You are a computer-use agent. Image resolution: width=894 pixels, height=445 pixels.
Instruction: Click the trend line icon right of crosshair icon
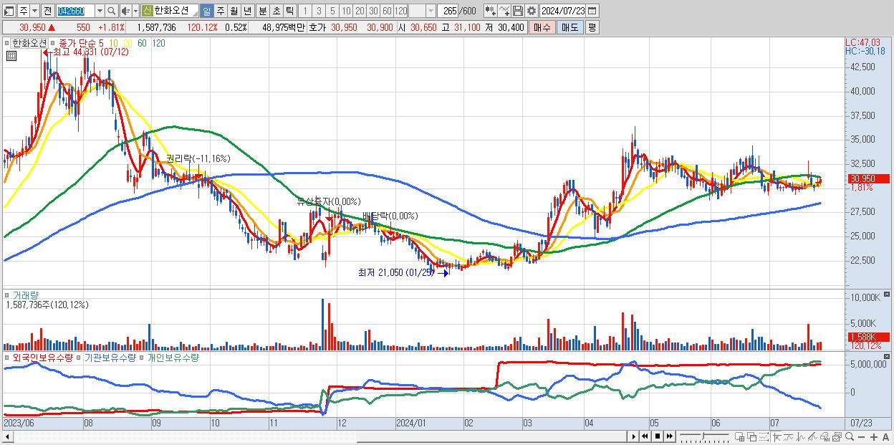789,436
